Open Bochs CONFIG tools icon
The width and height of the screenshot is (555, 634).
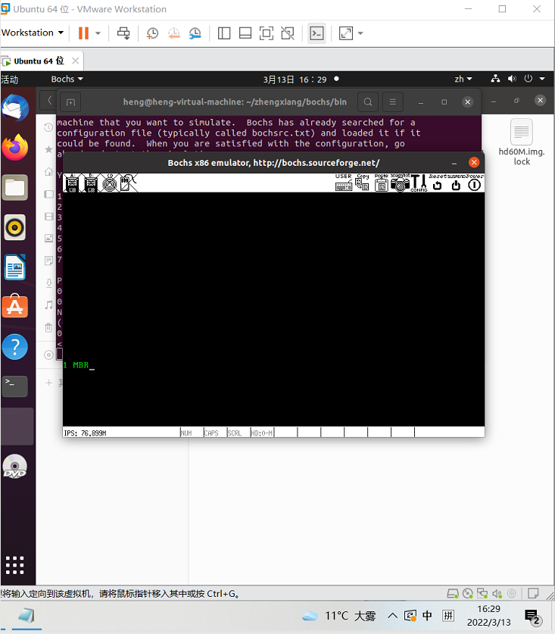click(x=419, y=183)
